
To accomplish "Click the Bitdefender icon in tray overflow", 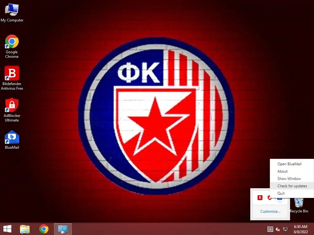I will (x=260, y=198).
